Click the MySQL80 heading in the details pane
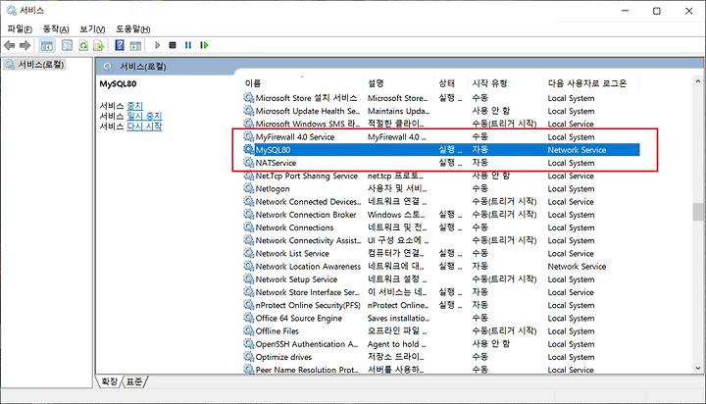The height and width of the screenshot is (404, 706). click(118, 83)
